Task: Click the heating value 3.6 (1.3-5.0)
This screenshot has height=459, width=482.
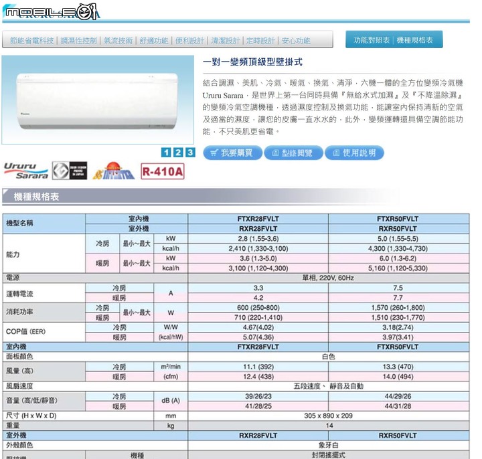Action: pos(258,258)
